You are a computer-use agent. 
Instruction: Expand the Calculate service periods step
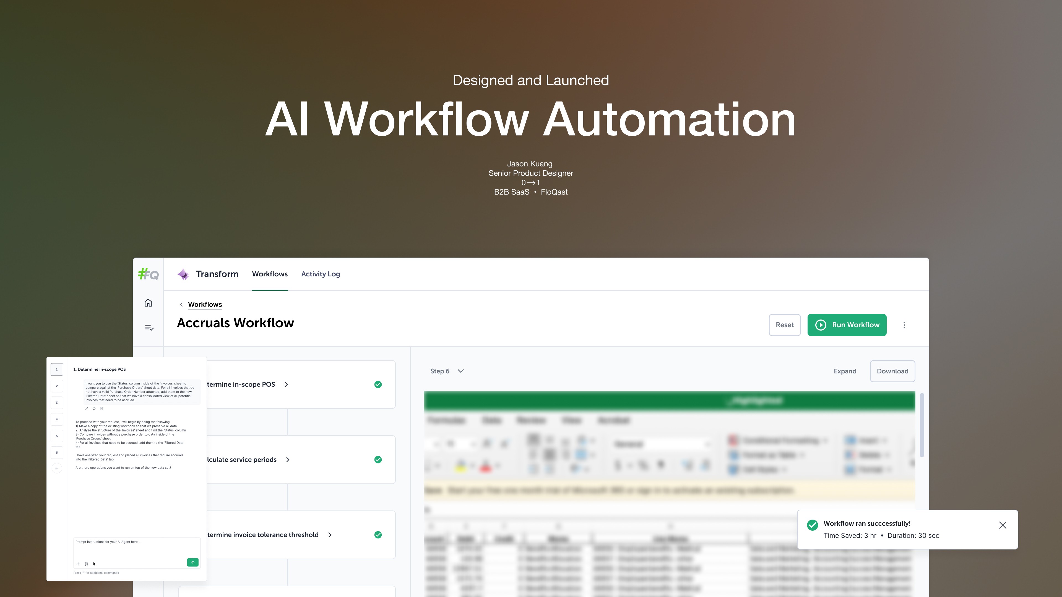(288, 459)
